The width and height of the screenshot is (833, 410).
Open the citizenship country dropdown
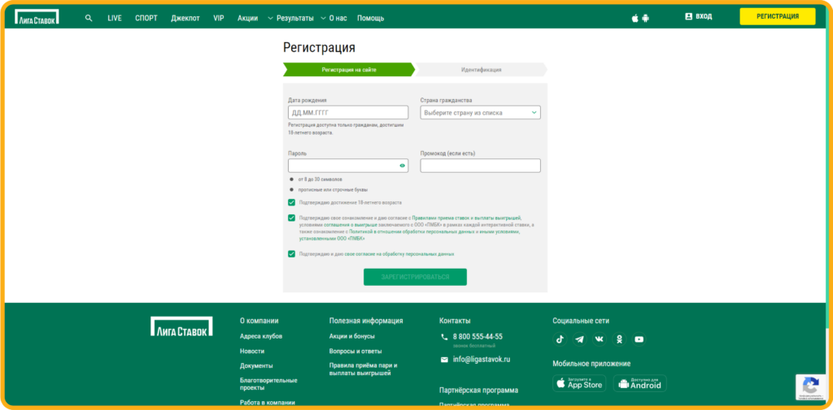(x=480, y=113)
